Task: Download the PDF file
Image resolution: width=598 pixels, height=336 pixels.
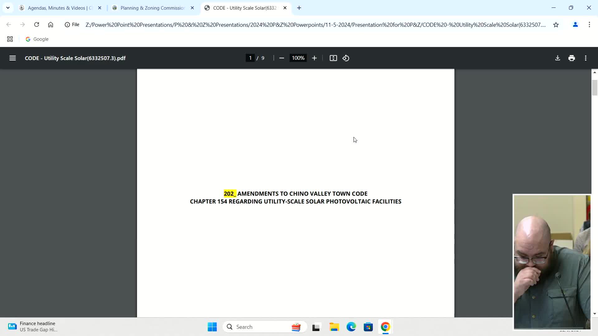Action: coord(558,58)
